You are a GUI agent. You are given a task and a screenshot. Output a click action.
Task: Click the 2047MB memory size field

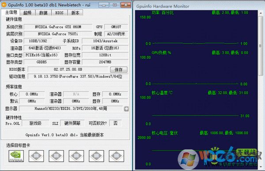(105, 62)
